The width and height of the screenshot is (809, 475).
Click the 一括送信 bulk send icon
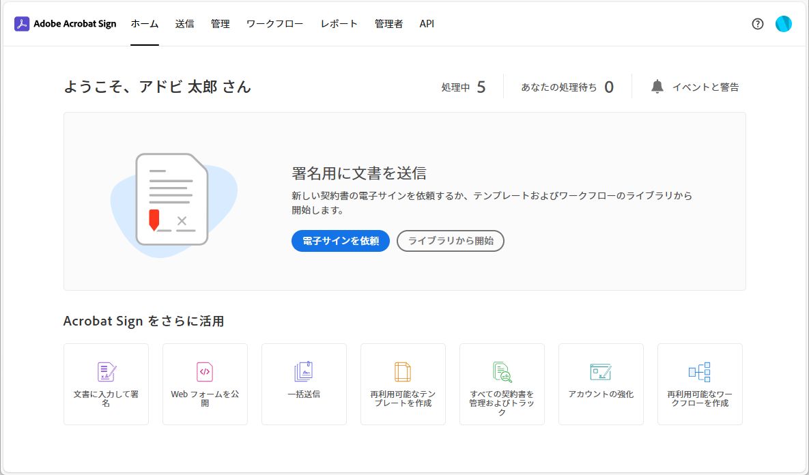(304, 372)
